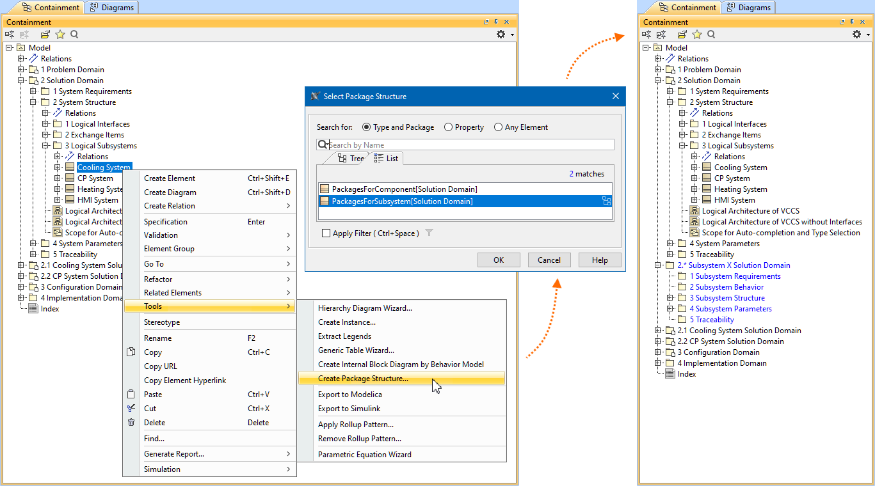Choose the Any Element radio option

pyautogui.click(x=499, y=127)
